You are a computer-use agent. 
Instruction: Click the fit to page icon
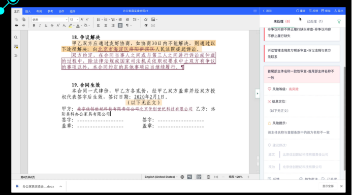[x=208, y=177]
